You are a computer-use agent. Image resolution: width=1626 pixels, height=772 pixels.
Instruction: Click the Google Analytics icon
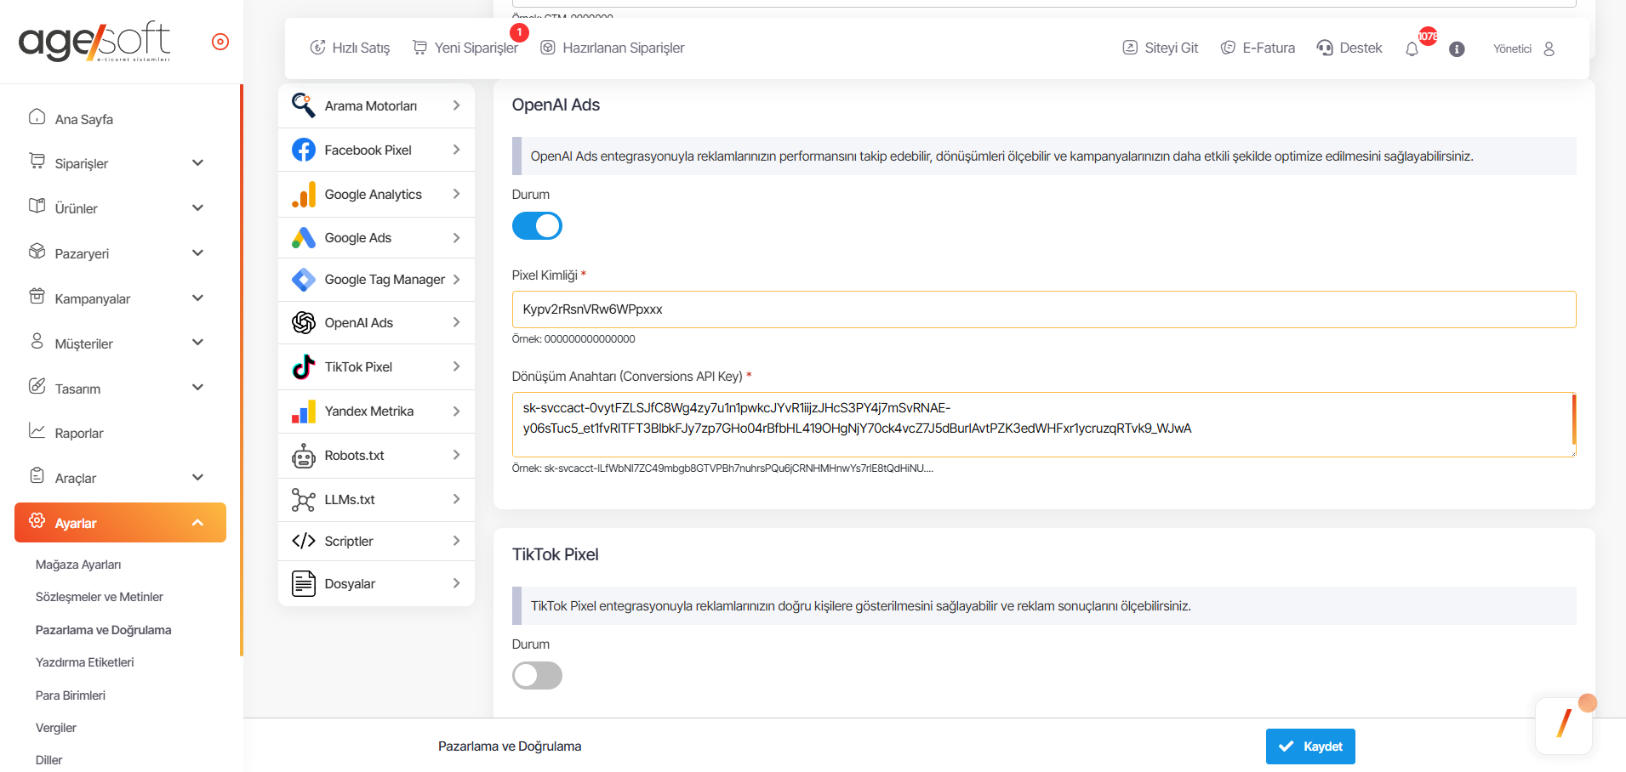(304, 194)
